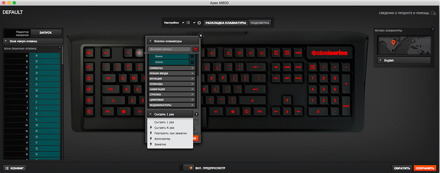The height and width of the screenshot is (173, 440).
Task: Open the Зона макро-клавиш dropdown
Action: click(x=33, y=41)
